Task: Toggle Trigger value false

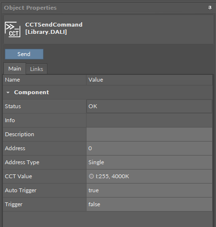Action: [149, 204]
